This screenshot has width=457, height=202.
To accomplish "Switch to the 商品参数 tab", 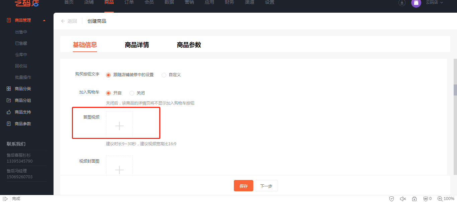I will coord(189,45).
